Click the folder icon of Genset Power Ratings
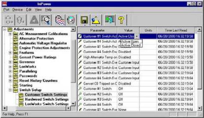204x118 pixels. click(x=15, y=57)
